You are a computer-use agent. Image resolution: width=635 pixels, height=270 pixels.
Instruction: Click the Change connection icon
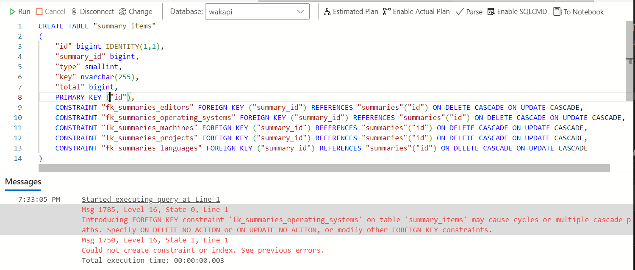(122, 11)
